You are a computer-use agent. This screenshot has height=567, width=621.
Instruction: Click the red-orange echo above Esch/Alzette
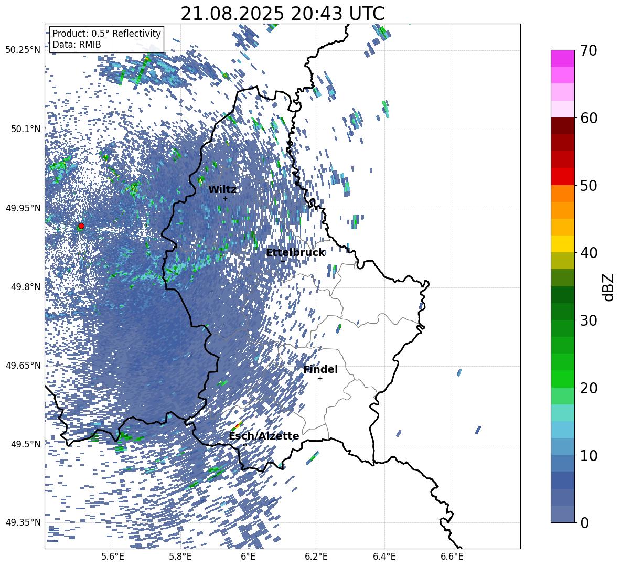tap(237, 426)
